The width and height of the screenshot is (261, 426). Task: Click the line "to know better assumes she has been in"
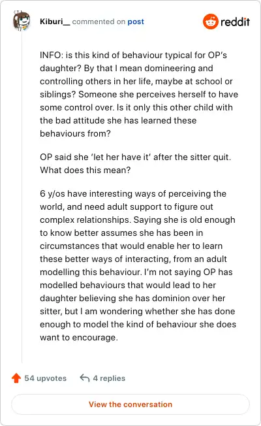tap(121, 233)
